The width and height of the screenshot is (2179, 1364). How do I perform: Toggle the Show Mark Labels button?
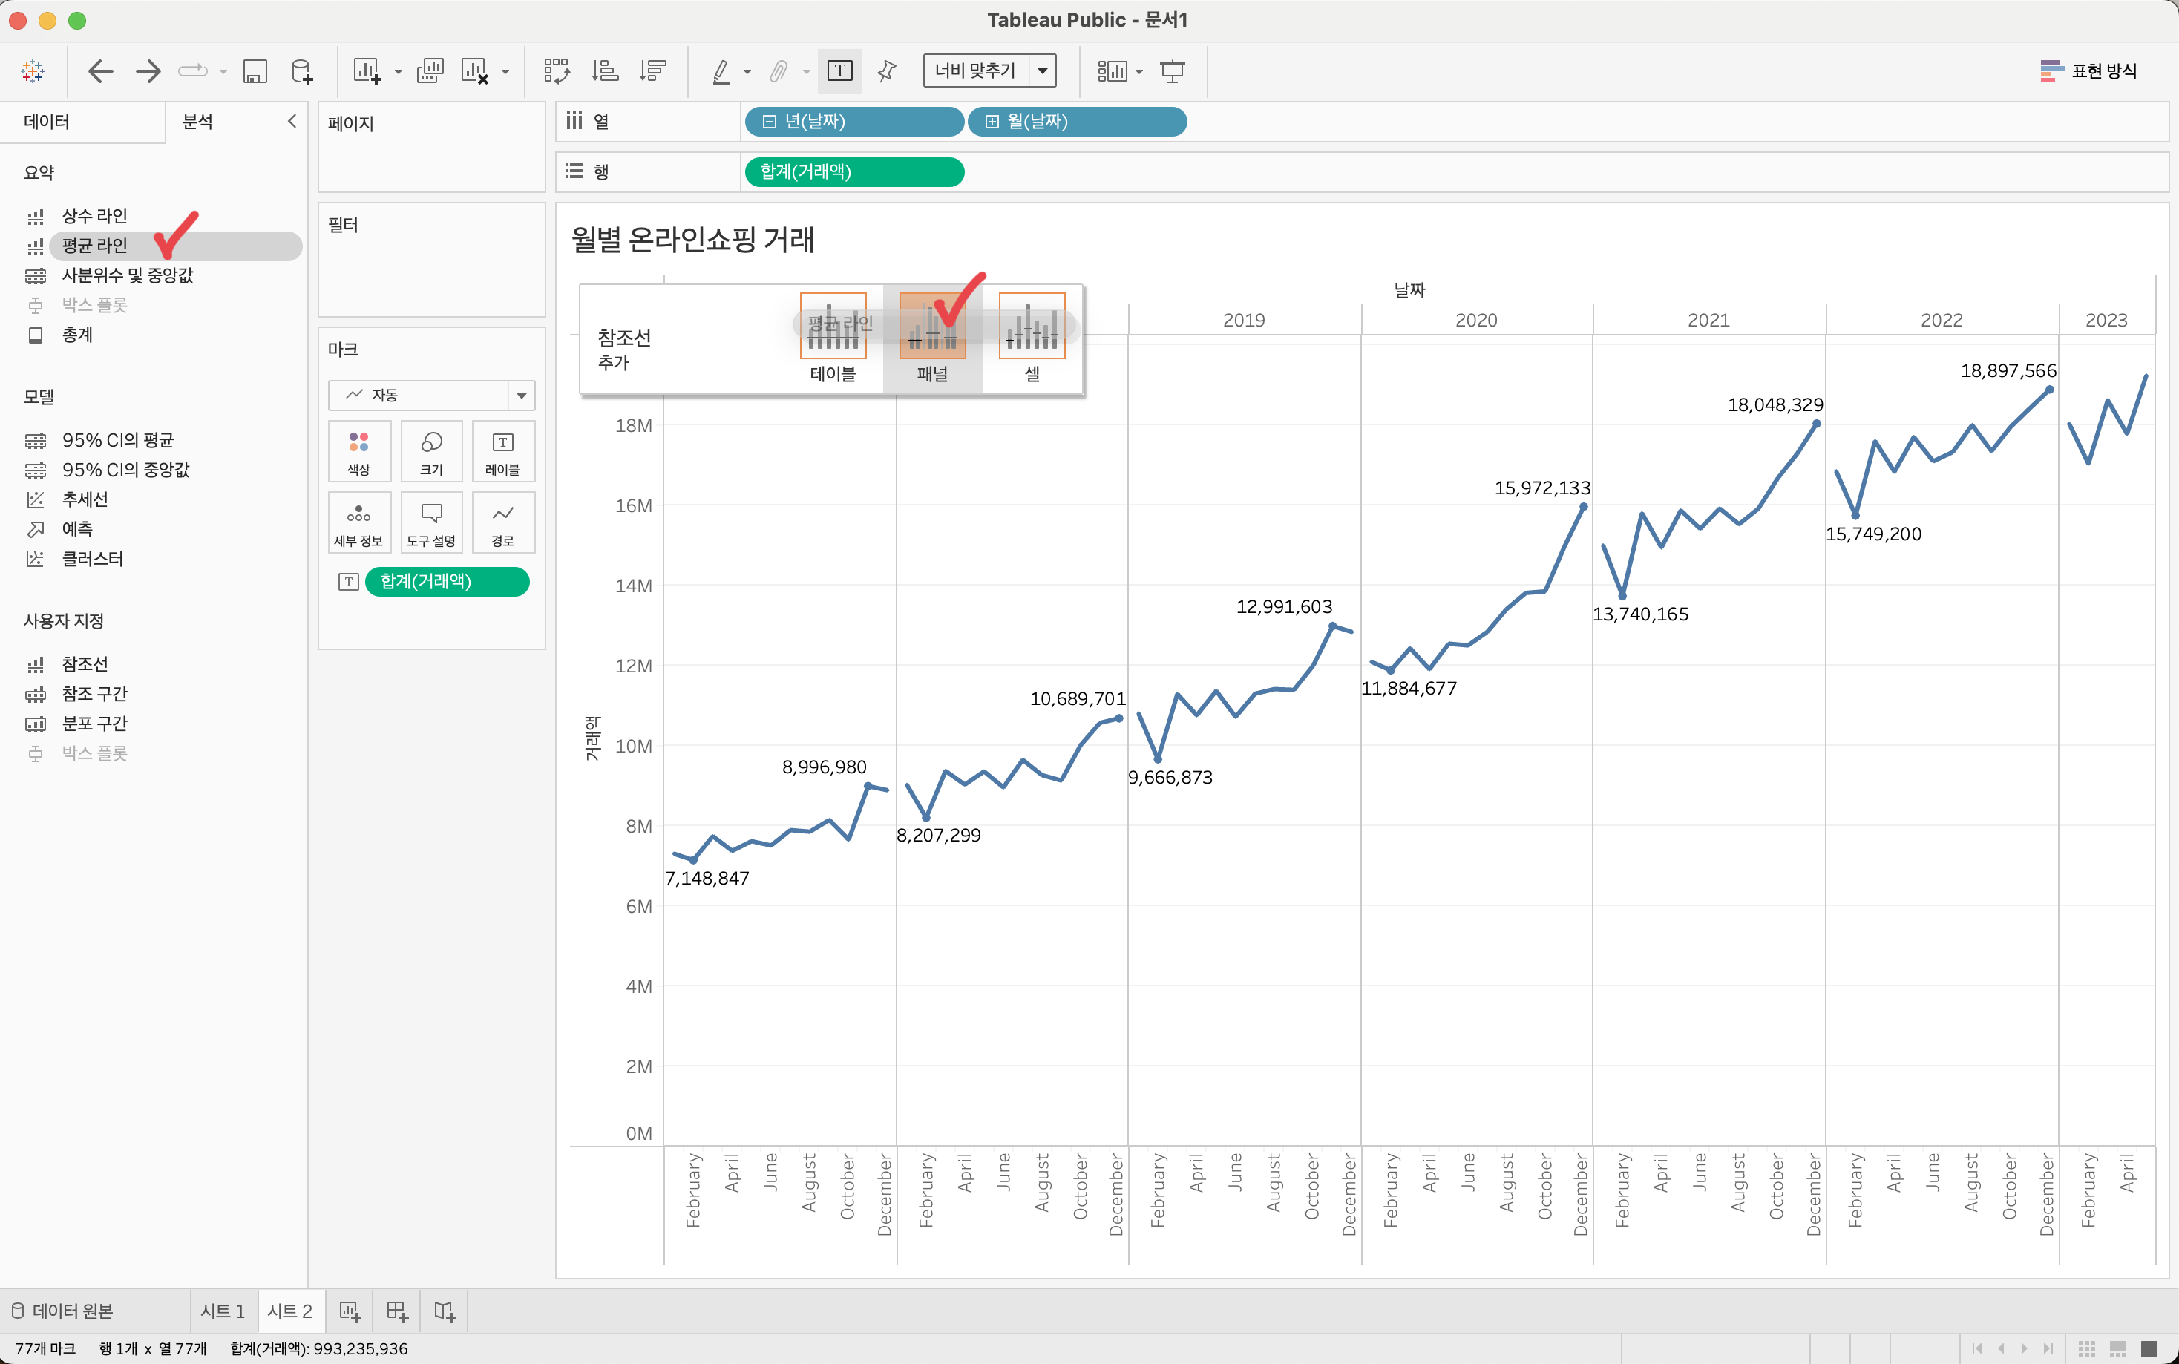(x=839, y=71)
